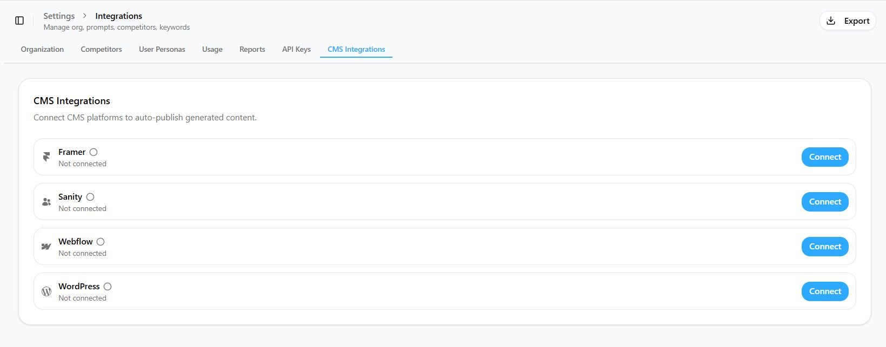The width and height of the screenshot is (886, 347).
Task: Open the User Personas tab
Action: point(162,49)
